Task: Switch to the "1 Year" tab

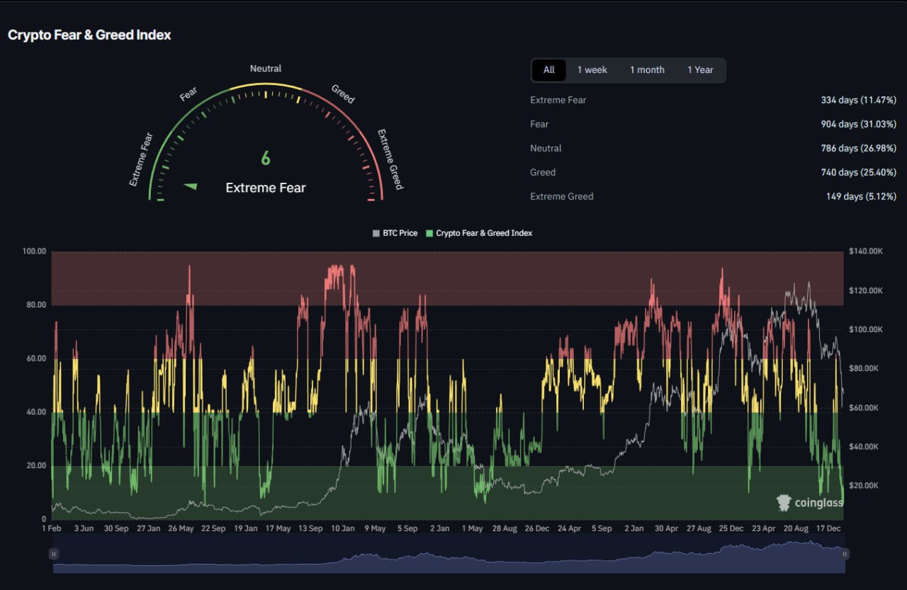Action: pyautogui.click(x=701, y=69)
